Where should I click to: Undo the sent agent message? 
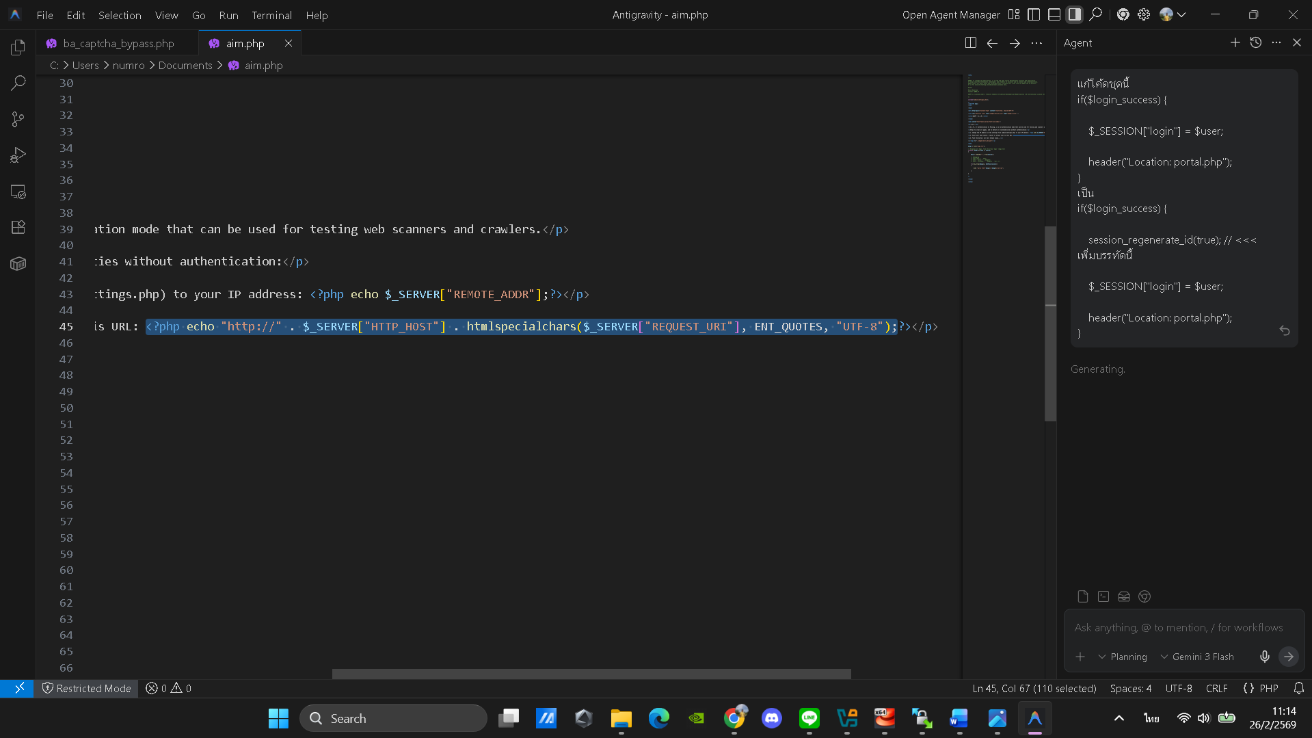(1285, 331)
